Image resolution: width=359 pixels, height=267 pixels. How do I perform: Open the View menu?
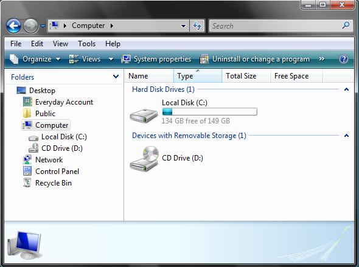click(x=60, y=43)
